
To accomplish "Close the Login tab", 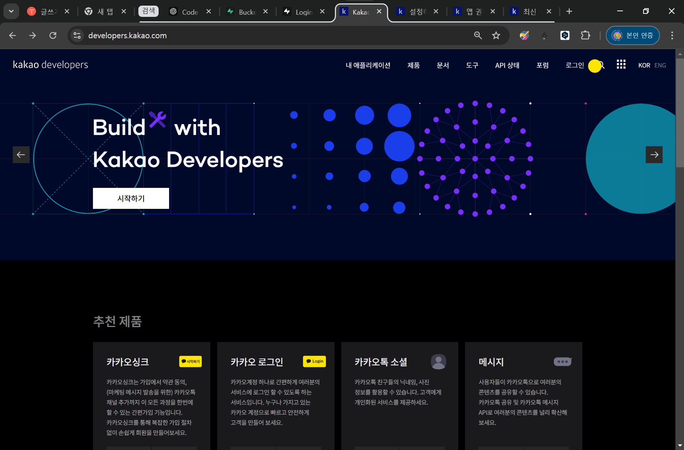I will tap(322, 12).
